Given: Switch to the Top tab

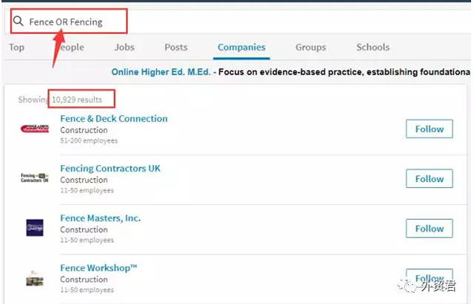Looking at the screenshot, I should tap(16, 47).
